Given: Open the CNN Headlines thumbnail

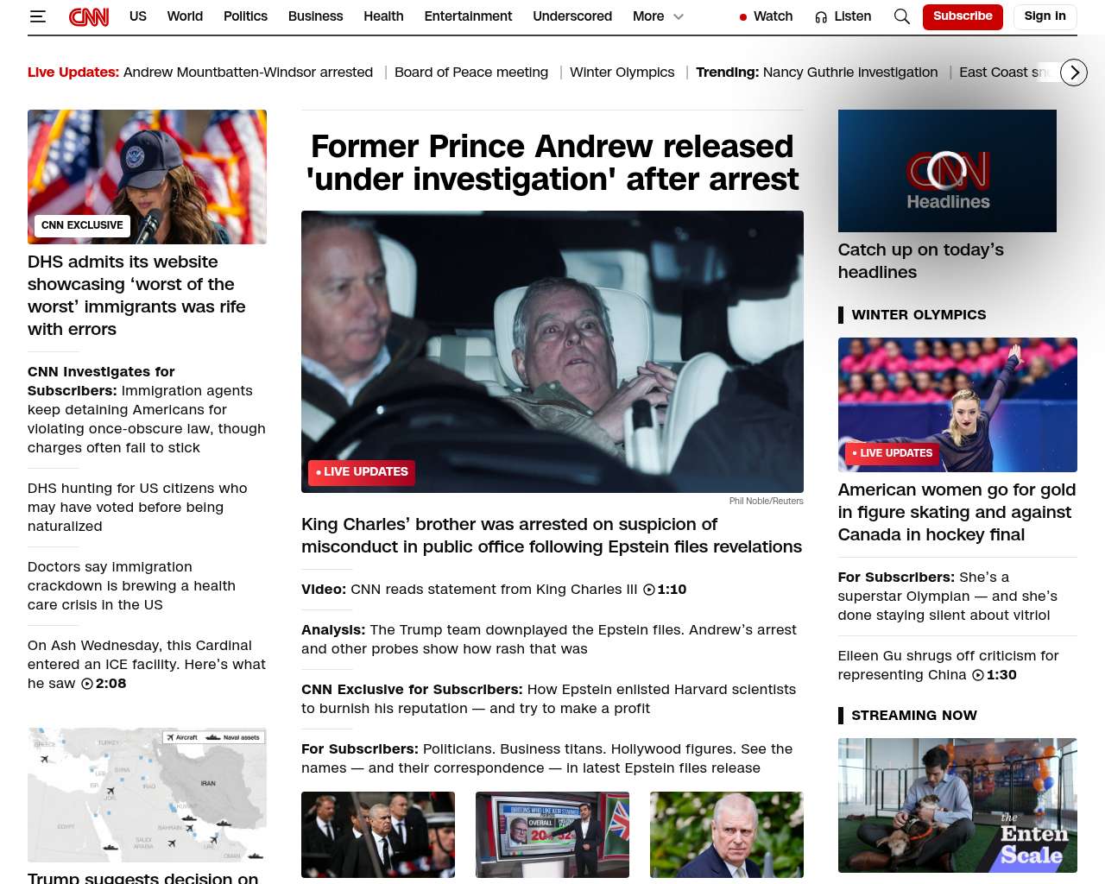Looking at the screenshot, I should pyautogui.click(x=947, y=171).
